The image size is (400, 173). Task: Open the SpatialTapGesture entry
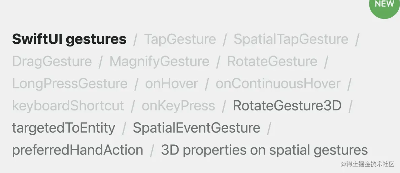(291, 39)
